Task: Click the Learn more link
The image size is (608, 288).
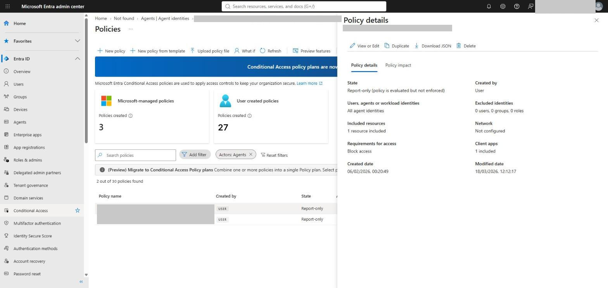Action: coord(309,83)
